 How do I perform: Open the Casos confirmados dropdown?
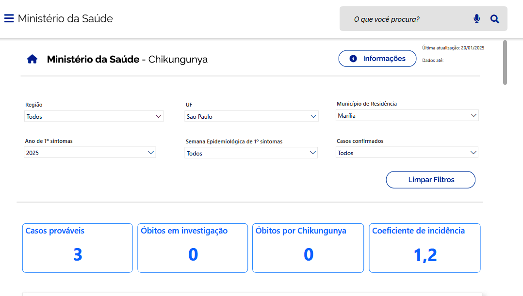pos(407,153)
